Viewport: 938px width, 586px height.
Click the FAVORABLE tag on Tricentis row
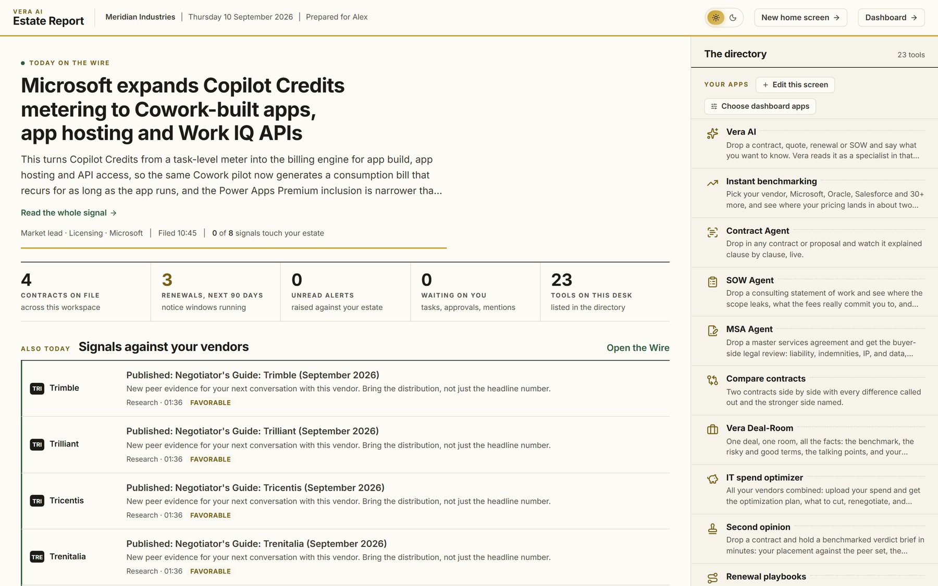click(x=211, y=515)
